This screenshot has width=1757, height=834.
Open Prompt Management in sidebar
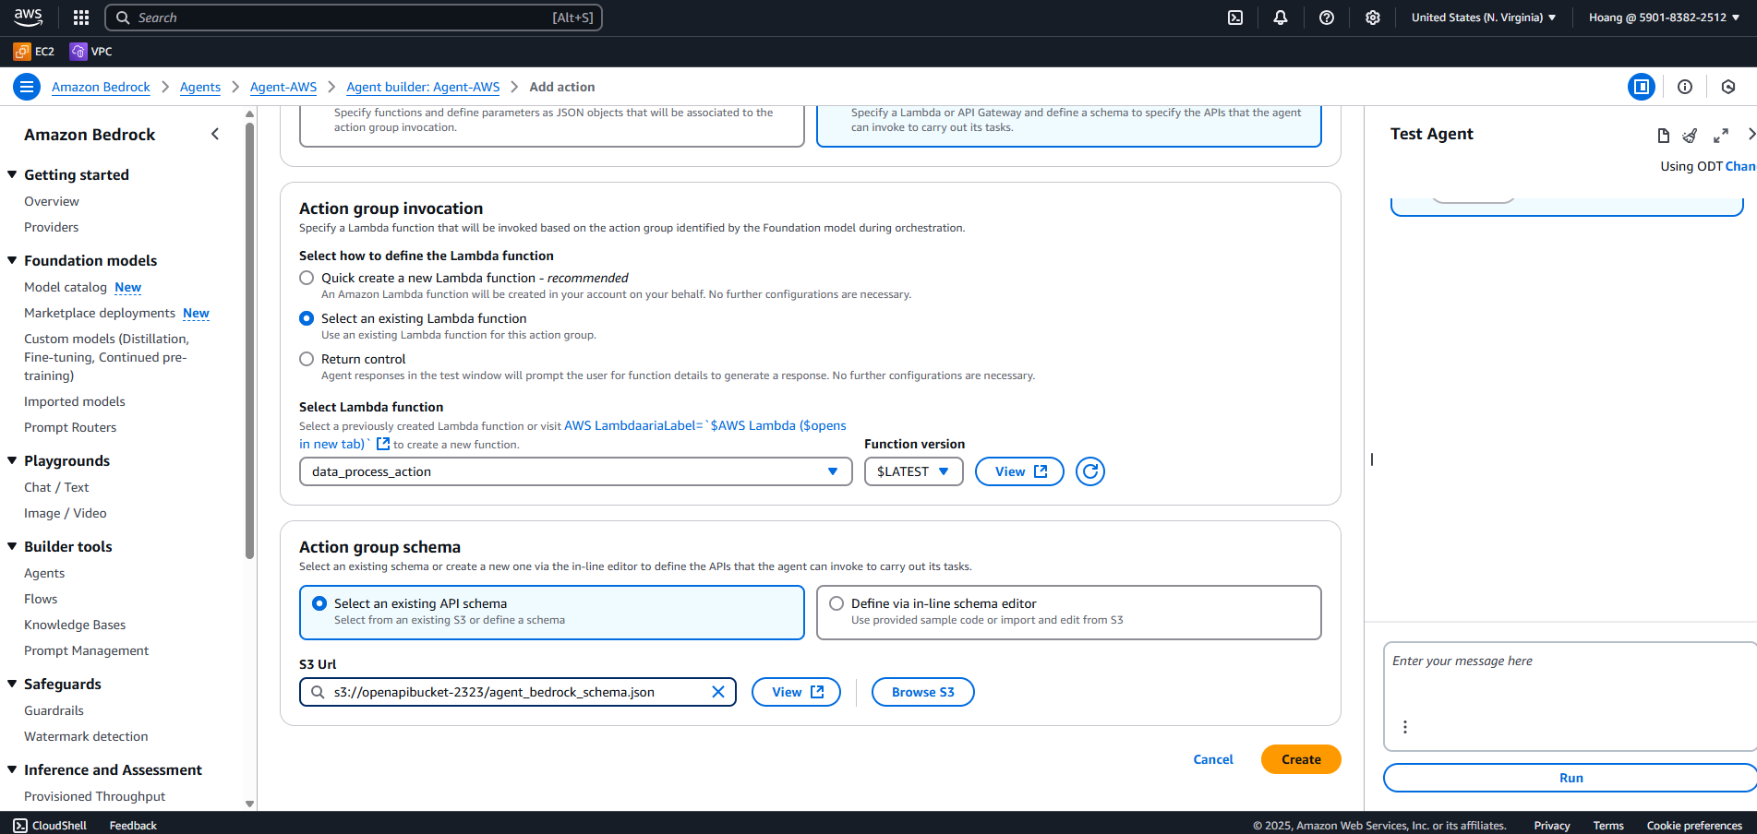click(x=86, y=650)
